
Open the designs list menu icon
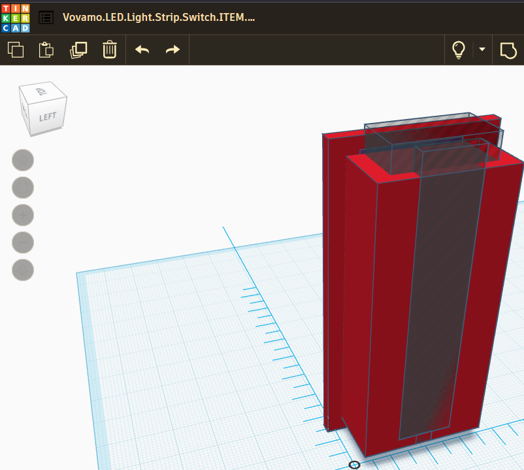pyautogui.click(x=46, y=18)
